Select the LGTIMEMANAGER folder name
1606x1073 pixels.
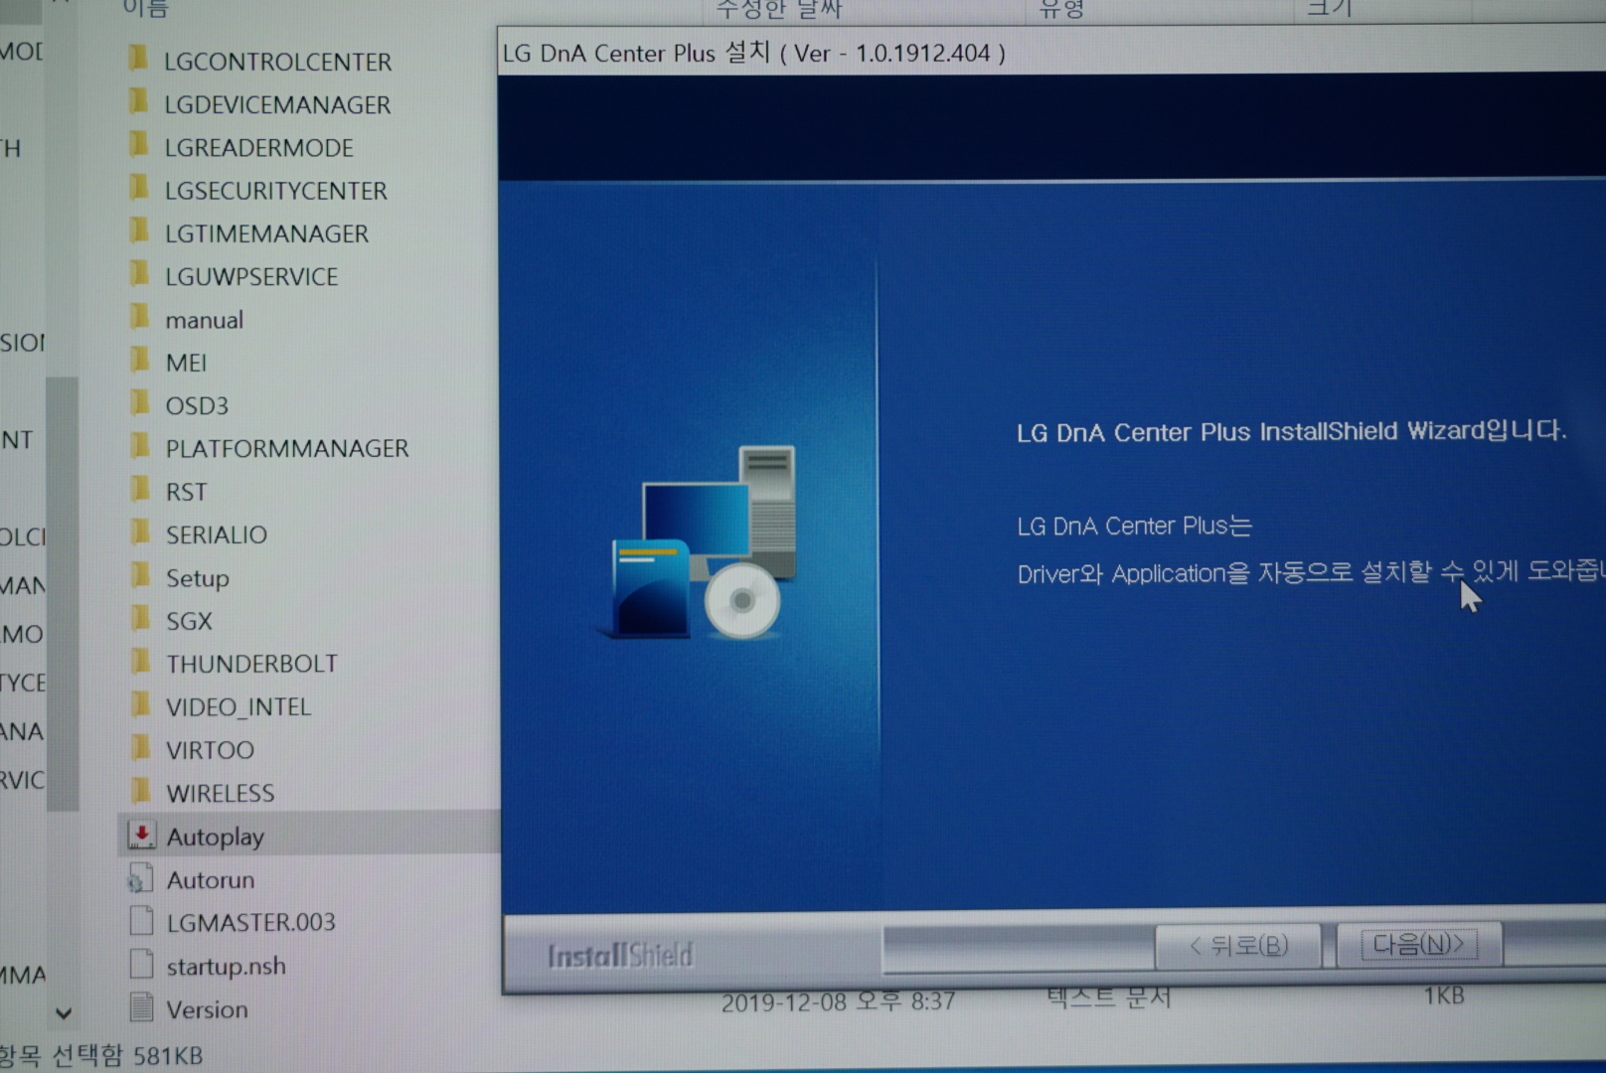(266, 233)
